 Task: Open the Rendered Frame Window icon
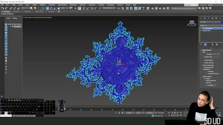(156, 8)
